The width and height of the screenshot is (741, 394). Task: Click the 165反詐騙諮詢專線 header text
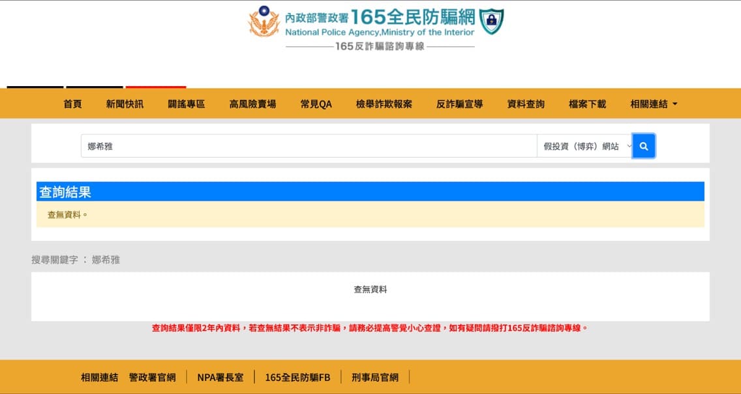(x=380, y=46)
